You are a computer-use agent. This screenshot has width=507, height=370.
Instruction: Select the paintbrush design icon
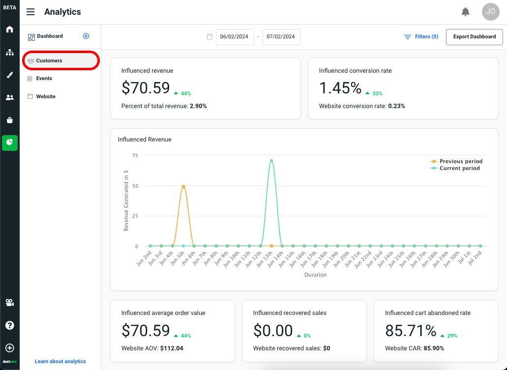coord(9,75)
